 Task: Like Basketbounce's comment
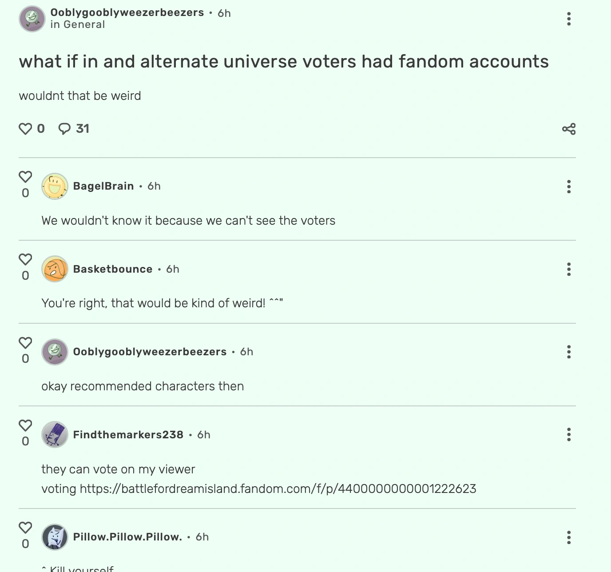[x=25, y=259]
